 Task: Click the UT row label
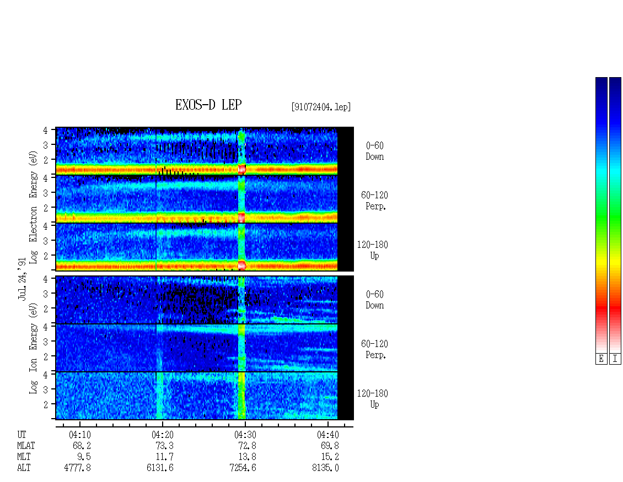coord(22,435)
